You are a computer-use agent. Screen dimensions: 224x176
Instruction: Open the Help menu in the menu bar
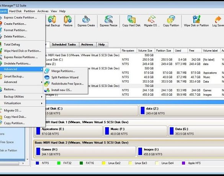(62, 11)
